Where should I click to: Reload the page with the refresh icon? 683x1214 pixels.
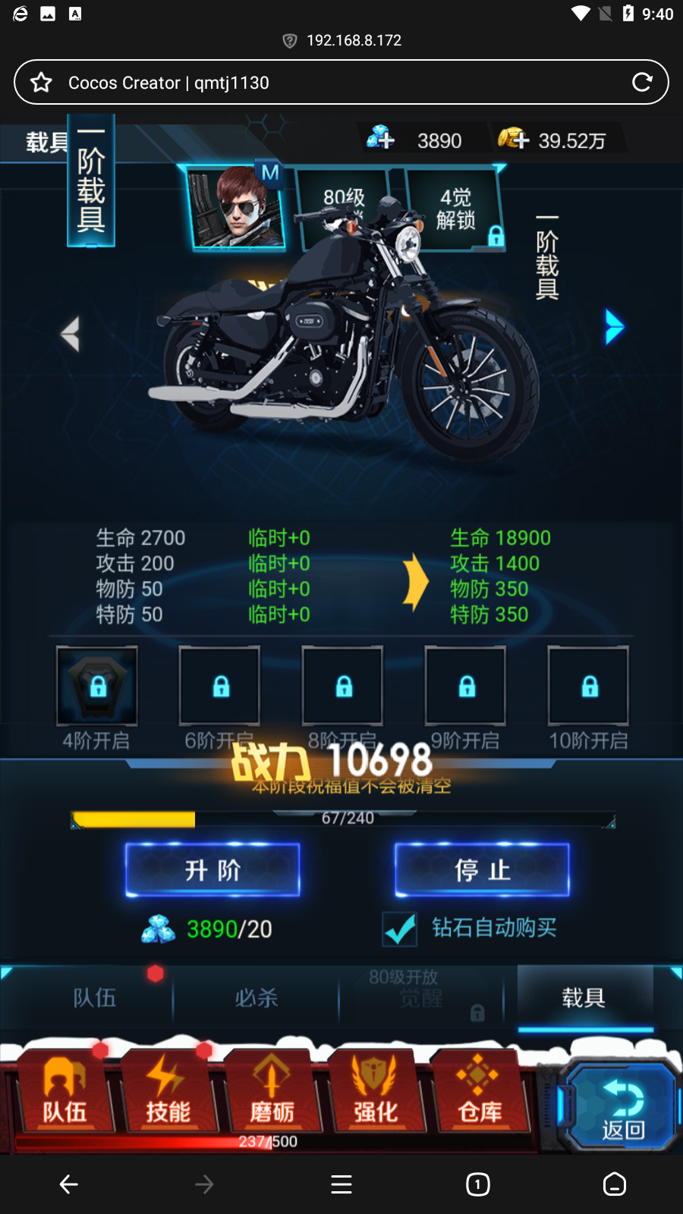coord(642,82)
